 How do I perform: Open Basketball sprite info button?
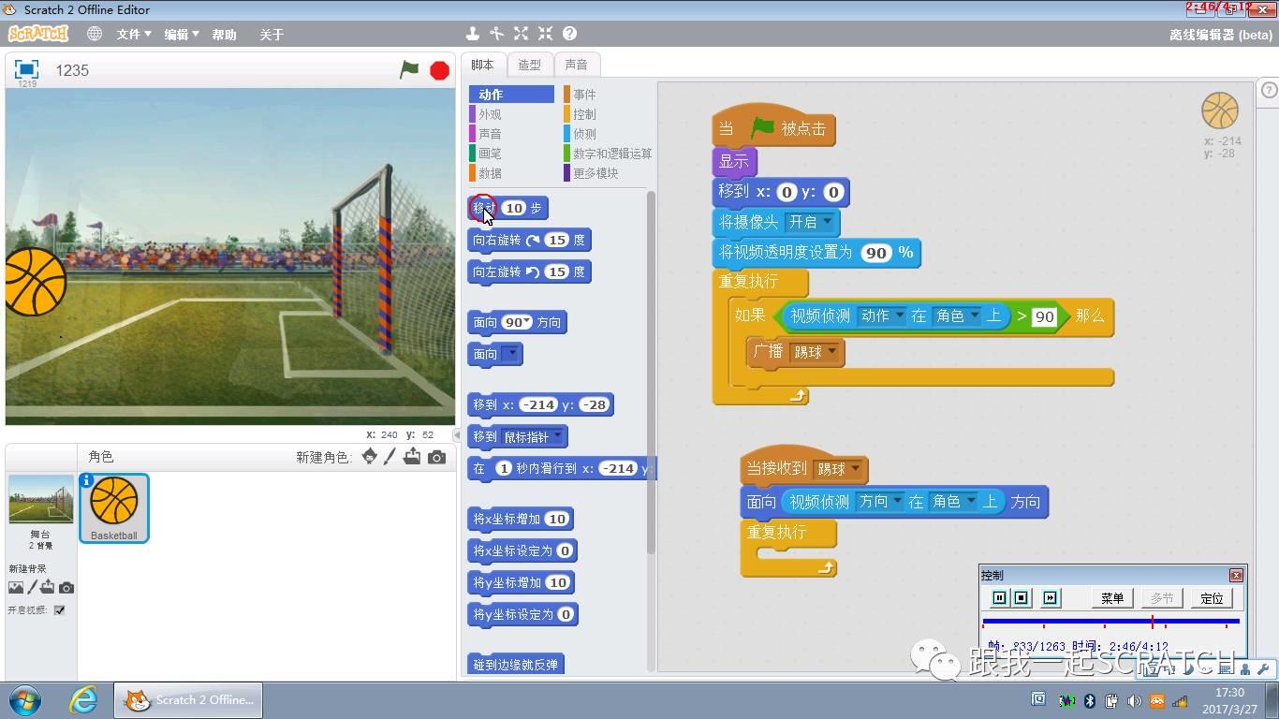click(x=86, y=480)
